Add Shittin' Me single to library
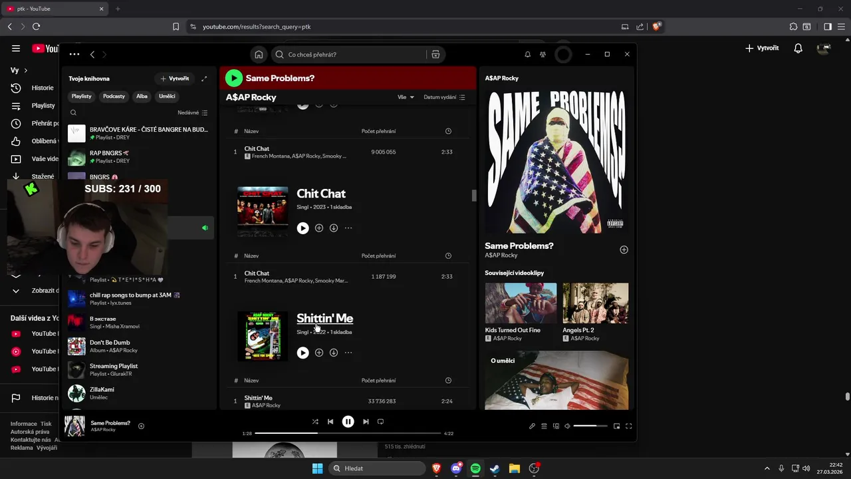 319,353
